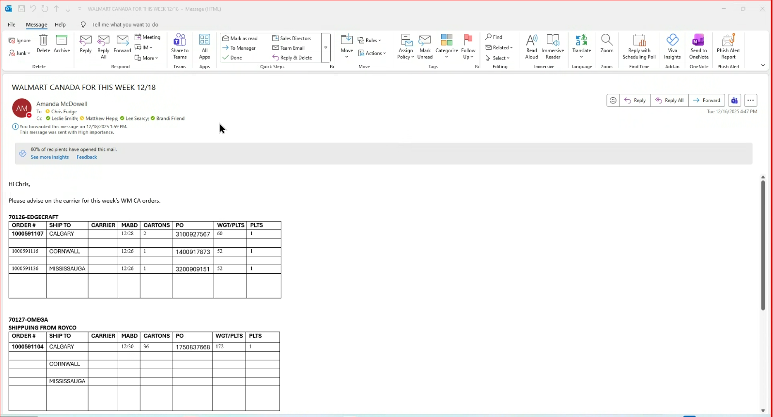Open the File menu
This screenshot has height=417, width=773.
tap(12, 25)
